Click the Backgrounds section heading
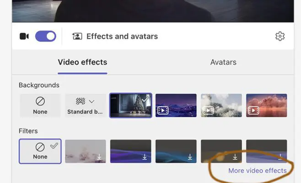Viewport: 301px width, 183px height. (x=39, y=85)
